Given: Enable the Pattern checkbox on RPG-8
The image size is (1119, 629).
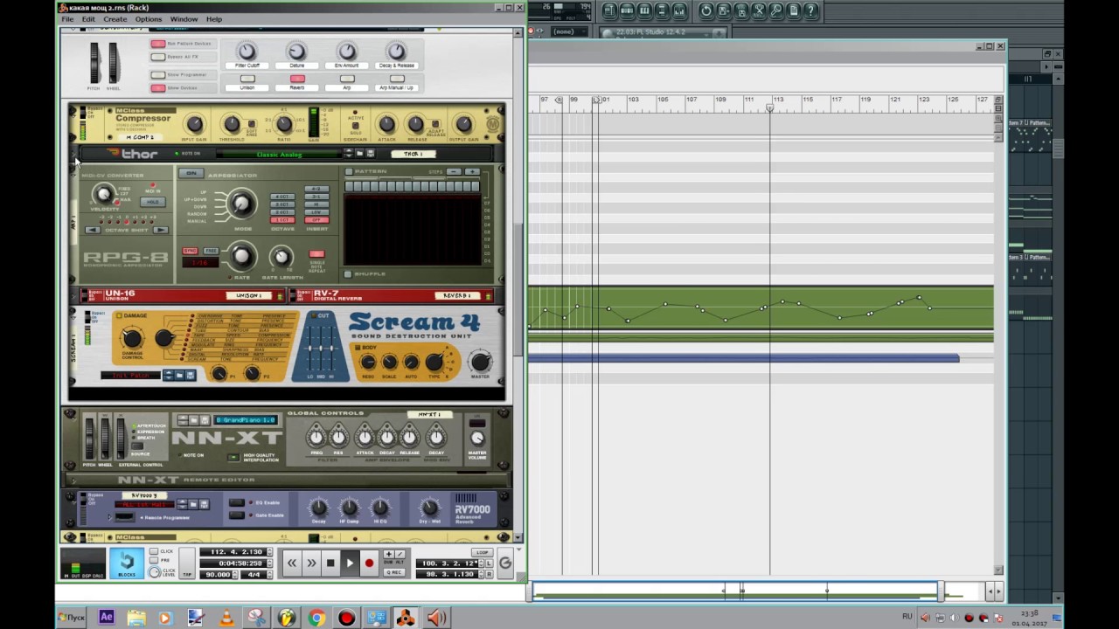Looking at the screenshot, I should point(349,171).
